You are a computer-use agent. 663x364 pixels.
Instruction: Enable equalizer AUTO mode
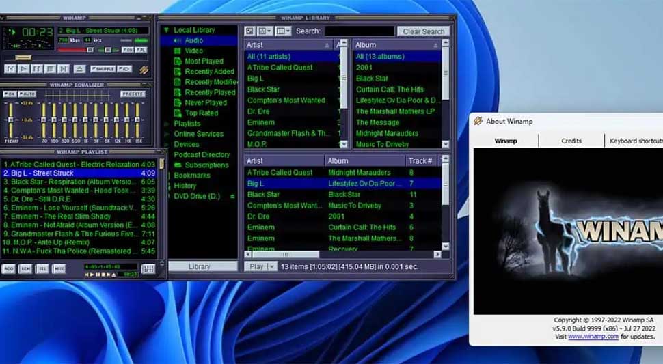27,94
